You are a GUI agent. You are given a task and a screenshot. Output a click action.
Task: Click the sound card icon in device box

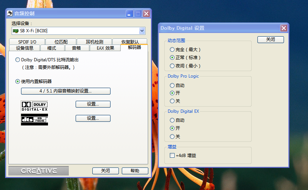(x=15, y=31)
